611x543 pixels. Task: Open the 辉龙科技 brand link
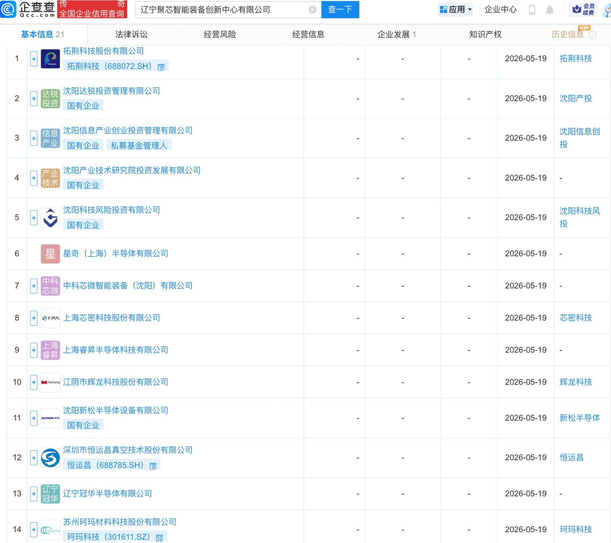tap(576, 382)
